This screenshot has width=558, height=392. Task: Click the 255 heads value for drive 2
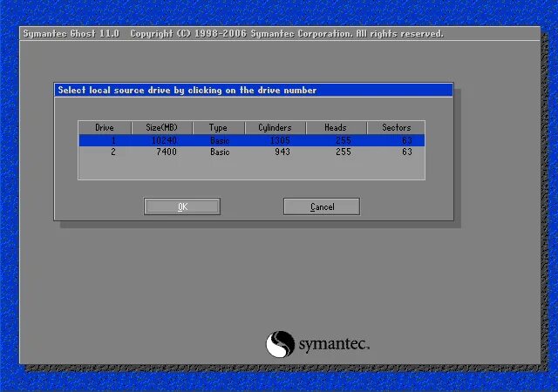click(x=344, y=152)
